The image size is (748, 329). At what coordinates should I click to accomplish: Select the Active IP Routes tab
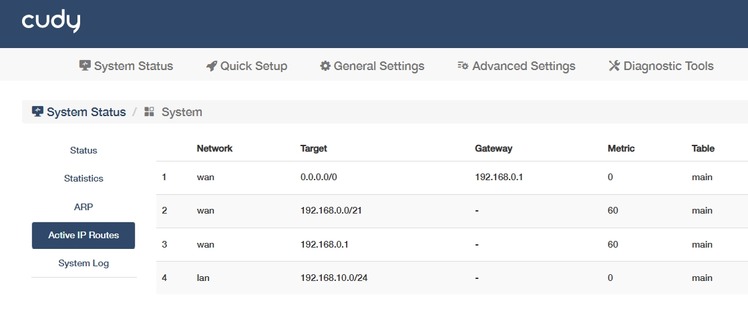click(83, 235)
